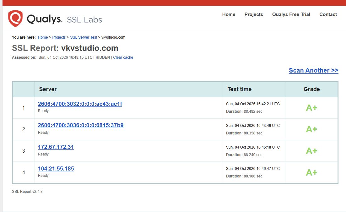Open the Contact navigation menu item
346x212 pixels.
(328, 14)
